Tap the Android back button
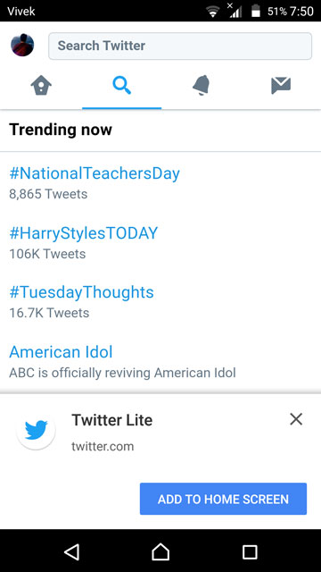The image size is (321, 572). pos(71,552)
